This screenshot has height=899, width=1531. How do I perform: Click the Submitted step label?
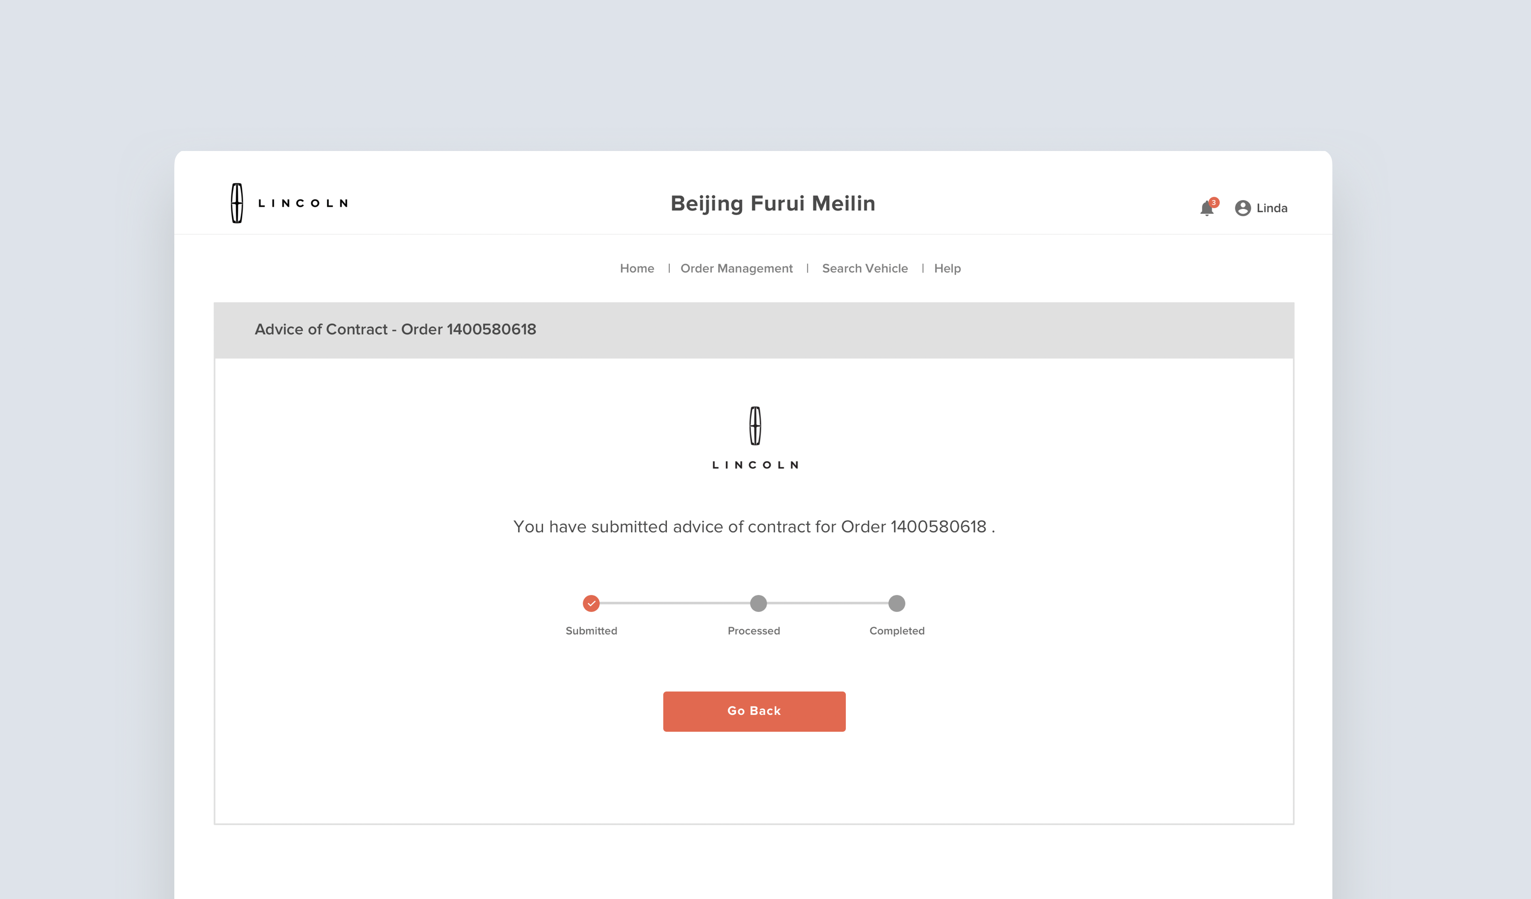[x=591, y=631]
